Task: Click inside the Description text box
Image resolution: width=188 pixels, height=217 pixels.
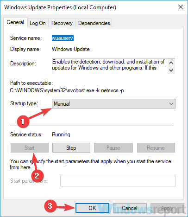Action: point(110,66)
